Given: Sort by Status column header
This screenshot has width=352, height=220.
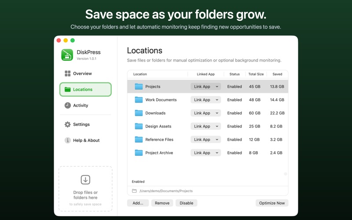Looking at the screenshot, I should click(235, 74).
